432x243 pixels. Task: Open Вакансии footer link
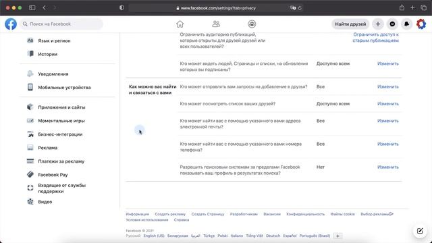point(272,214)
